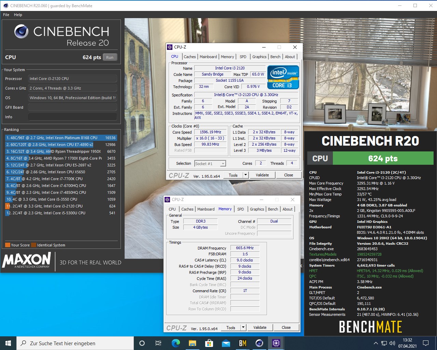The width and height of the screenshot is (437, 350).
Task: Click Validate in upper CPU-Z window
Action: (x=262, y=175)
